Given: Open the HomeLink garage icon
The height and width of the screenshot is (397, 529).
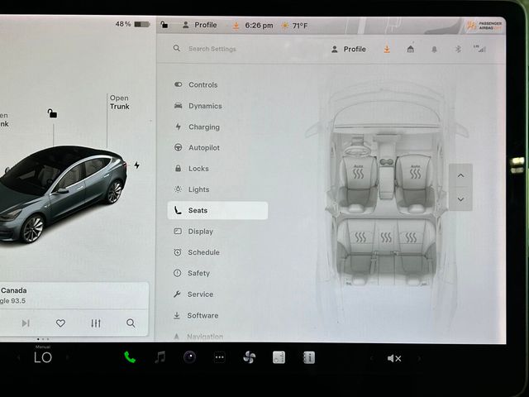Looking at the screenshot, I should pyautogui.click(x=410, y=50).
